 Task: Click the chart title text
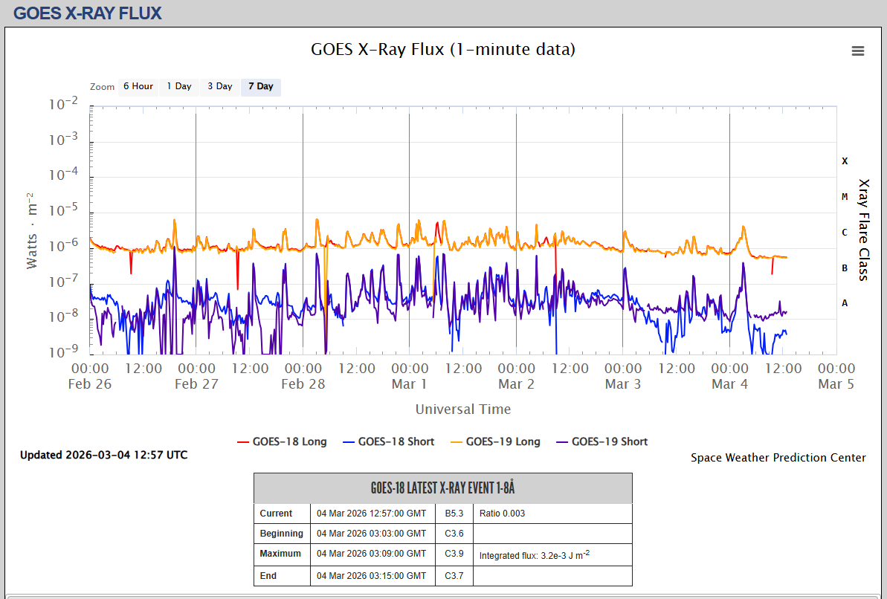tap(442, 50)
